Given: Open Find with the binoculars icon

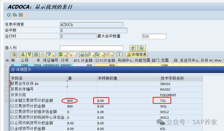Looking at the screenshot, I should point(36,55).
